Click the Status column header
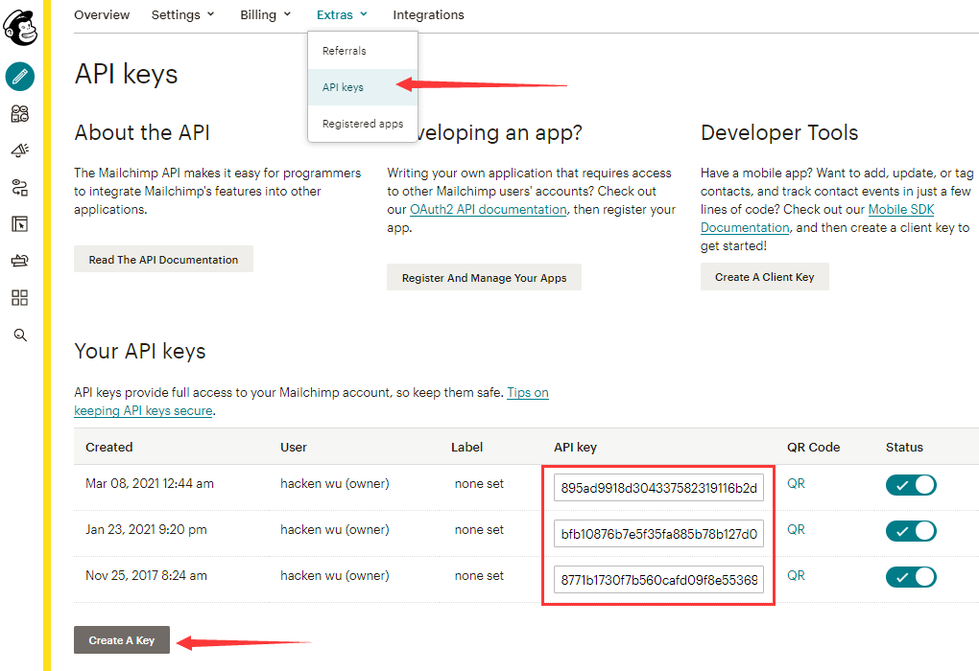The width and height of the screenshot is (979, 671). coord(904,447)
